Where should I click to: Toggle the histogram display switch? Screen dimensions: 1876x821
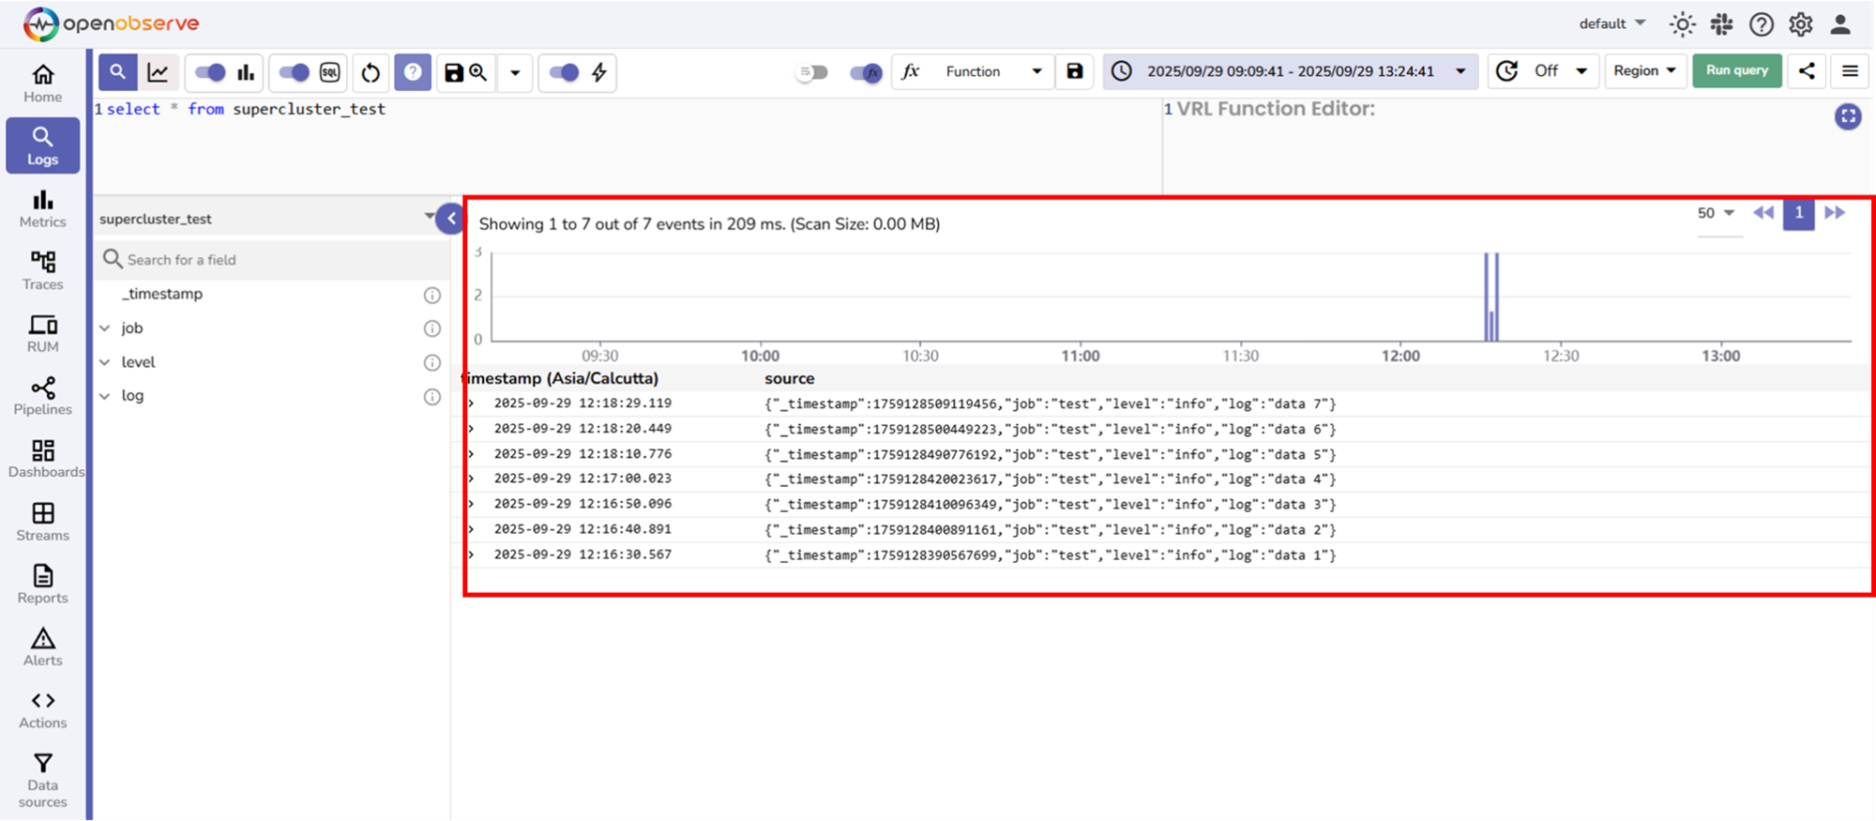(x=210, y=72)
